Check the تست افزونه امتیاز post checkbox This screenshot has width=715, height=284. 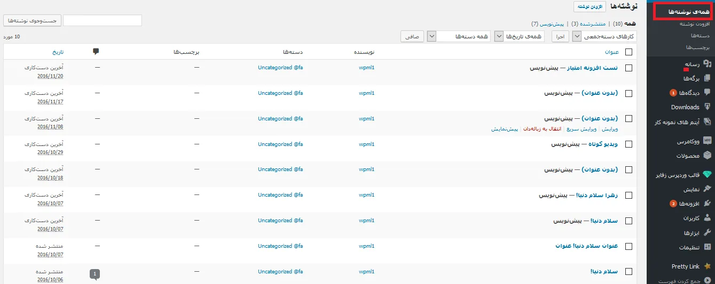[x=628, y=68]
